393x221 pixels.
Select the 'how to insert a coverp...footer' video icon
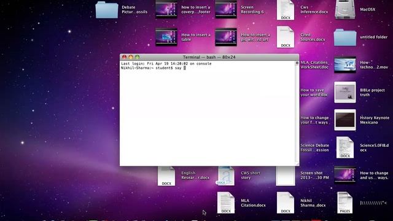pos(166,9)
